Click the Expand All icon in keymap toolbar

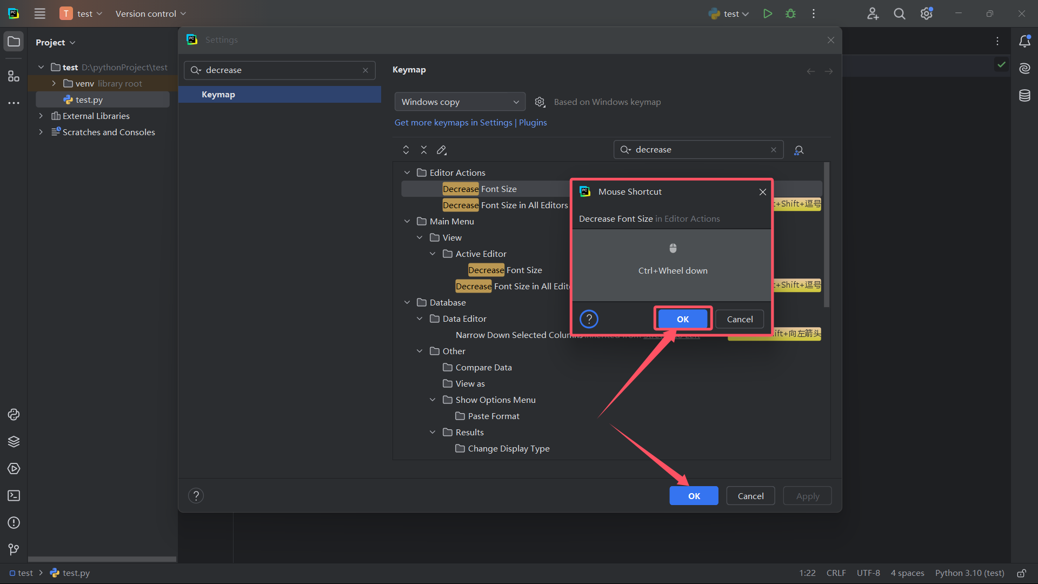click(x=406, y=150)
